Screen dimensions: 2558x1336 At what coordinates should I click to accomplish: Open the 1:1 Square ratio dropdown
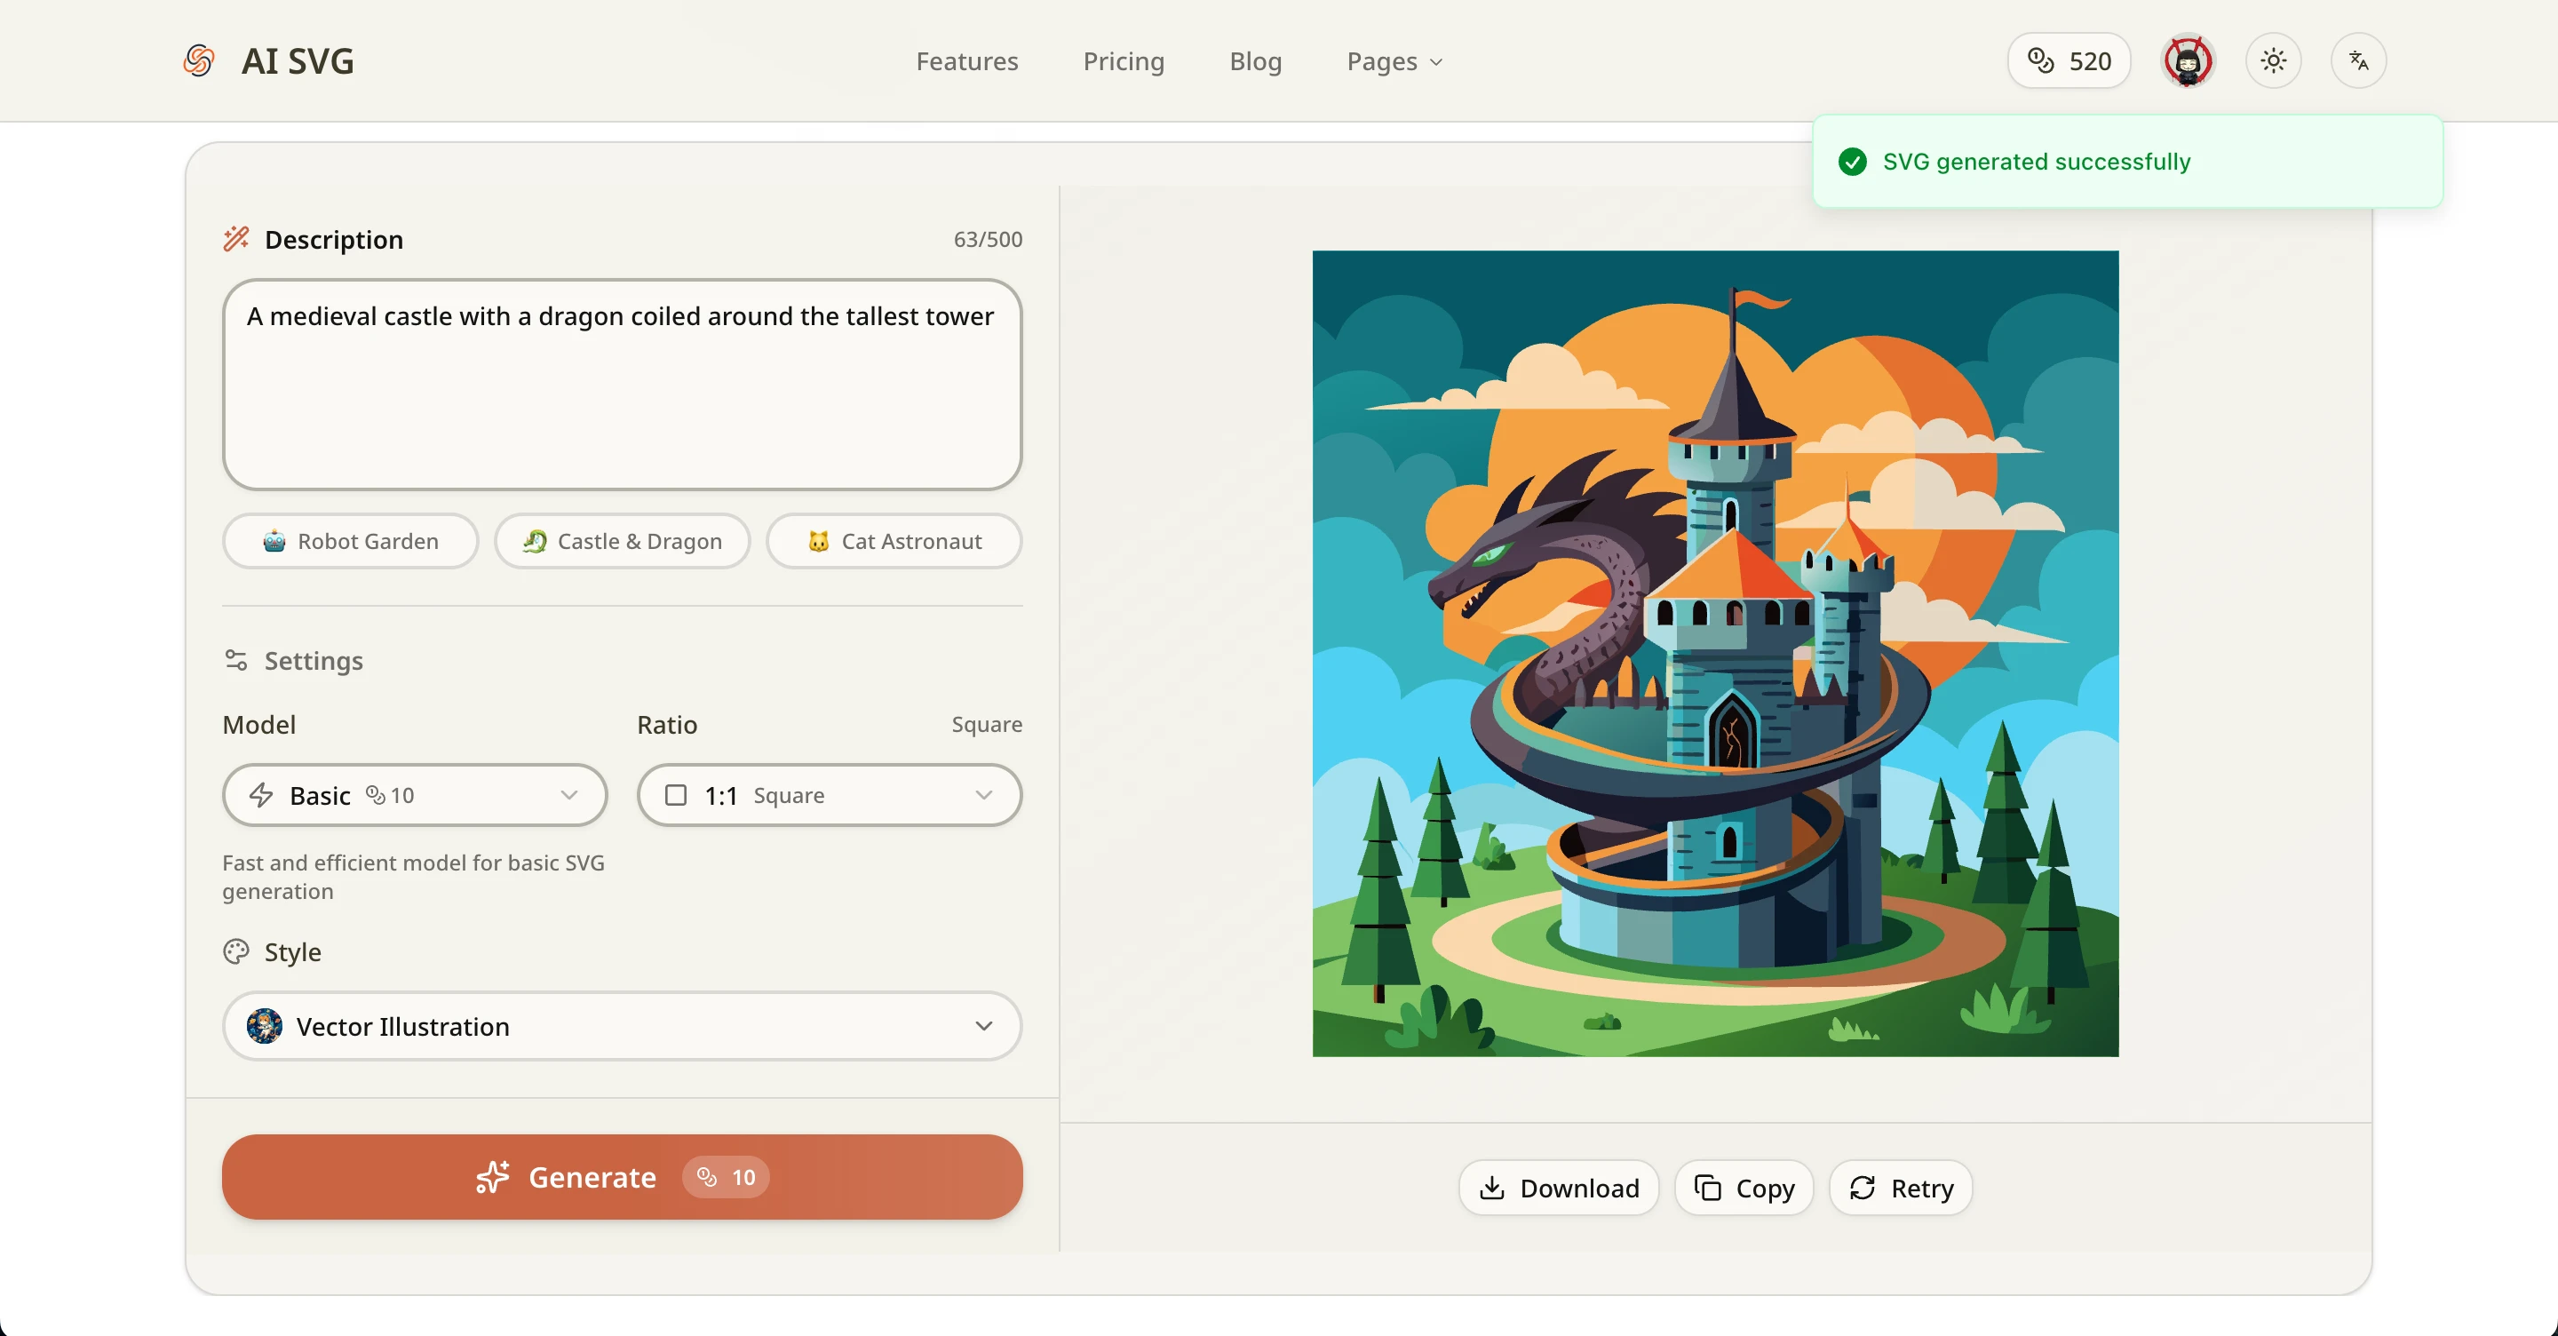(x=830, y=795)
